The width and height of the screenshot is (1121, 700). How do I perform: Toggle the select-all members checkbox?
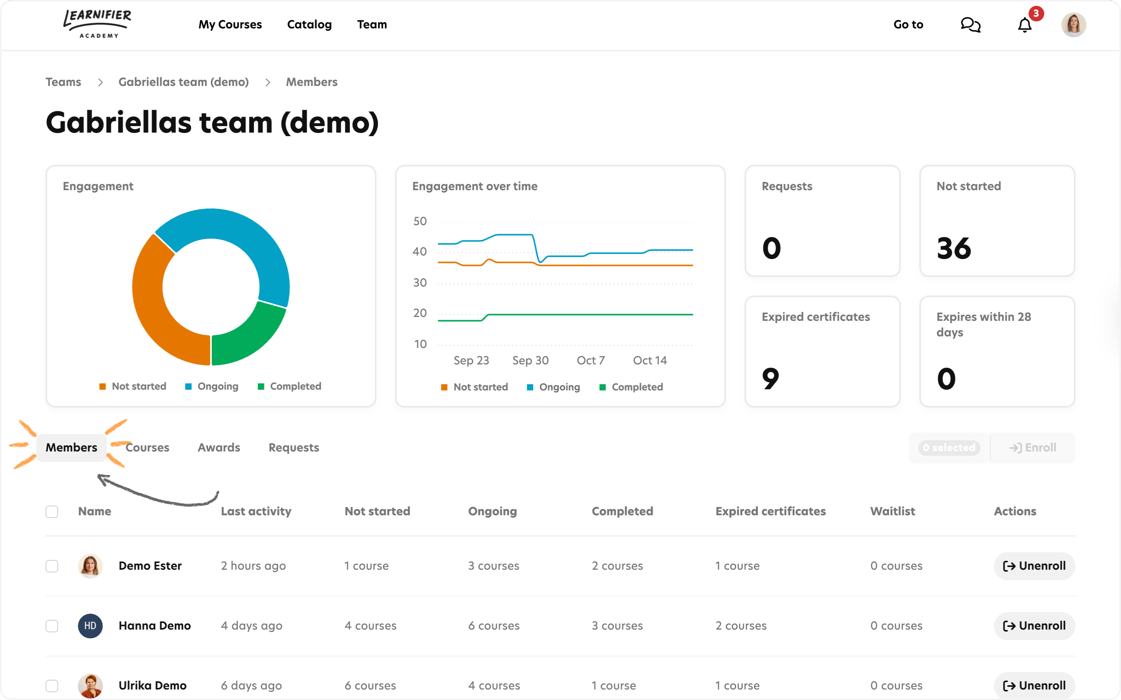tap(52, 511)
